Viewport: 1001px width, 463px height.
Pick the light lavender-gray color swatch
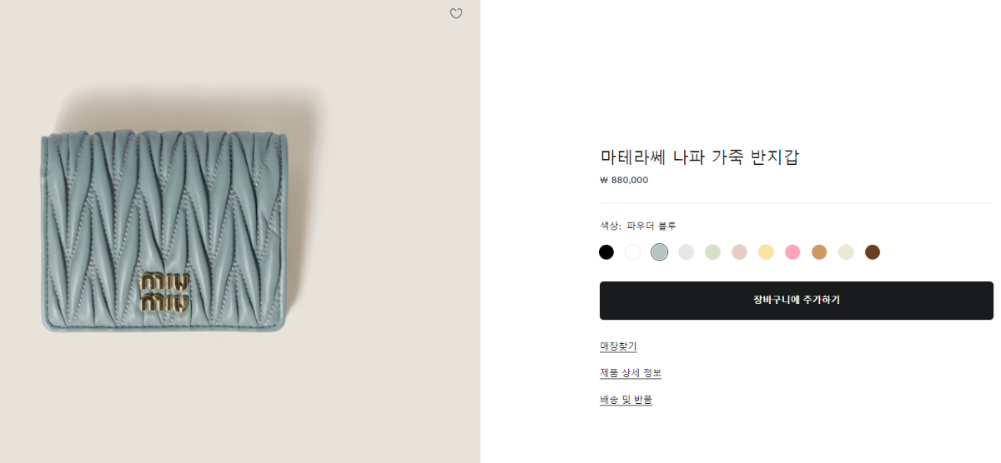pyautogui.click(x=686, y=252)
